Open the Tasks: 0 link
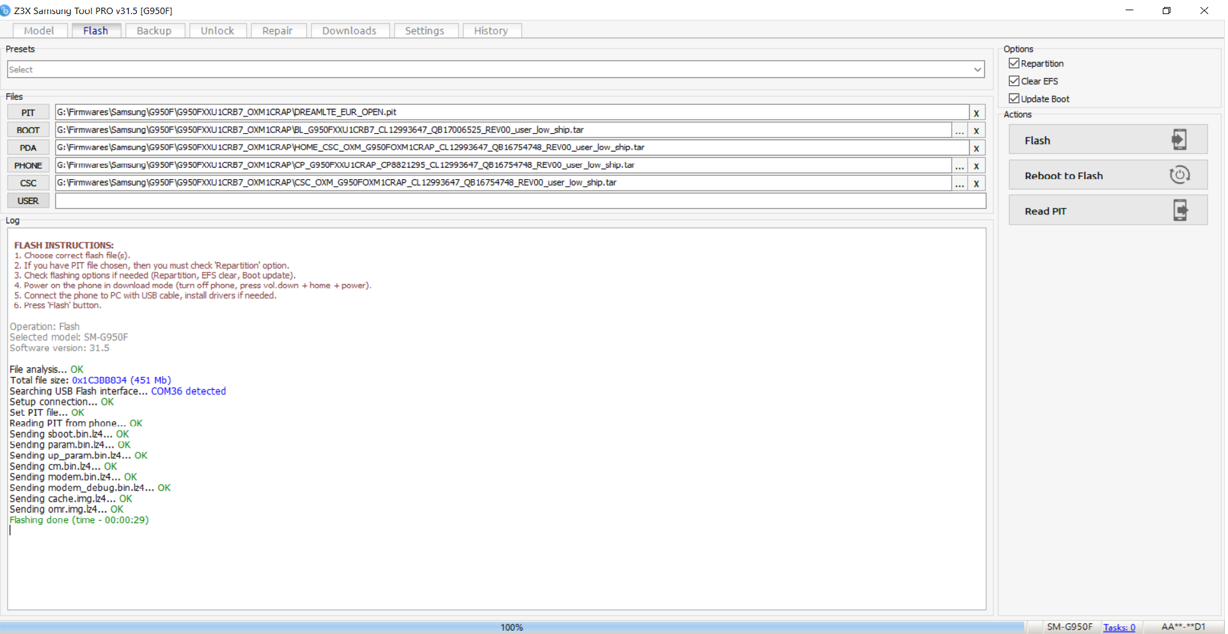 (1119, 628)
